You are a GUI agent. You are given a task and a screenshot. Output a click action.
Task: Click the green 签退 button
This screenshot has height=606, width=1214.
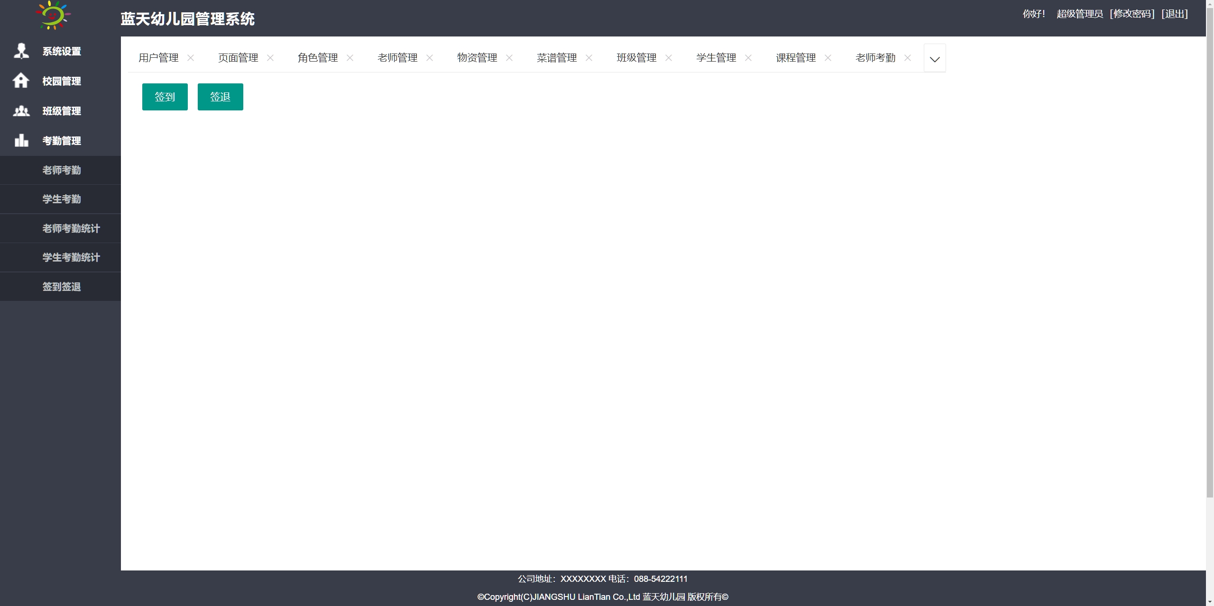(x=221, y=97)
